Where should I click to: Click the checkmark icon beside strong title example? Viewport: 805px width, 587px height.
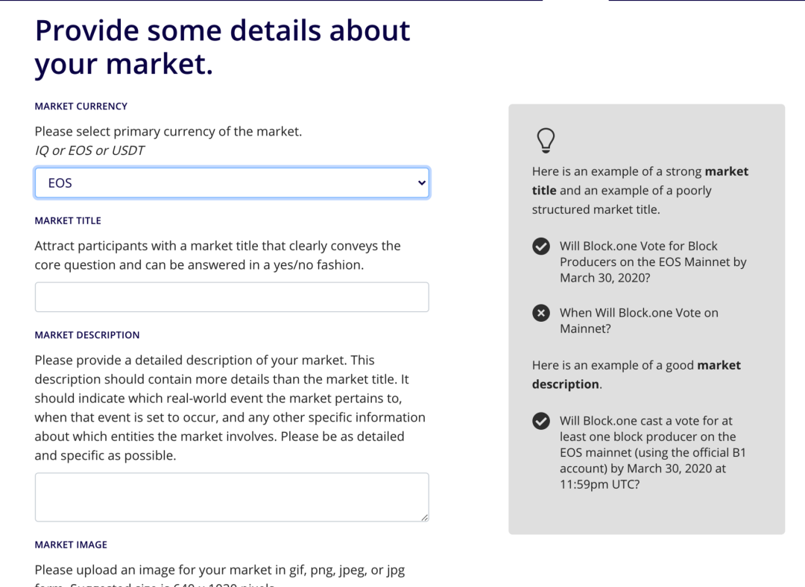tap(541, 247)
